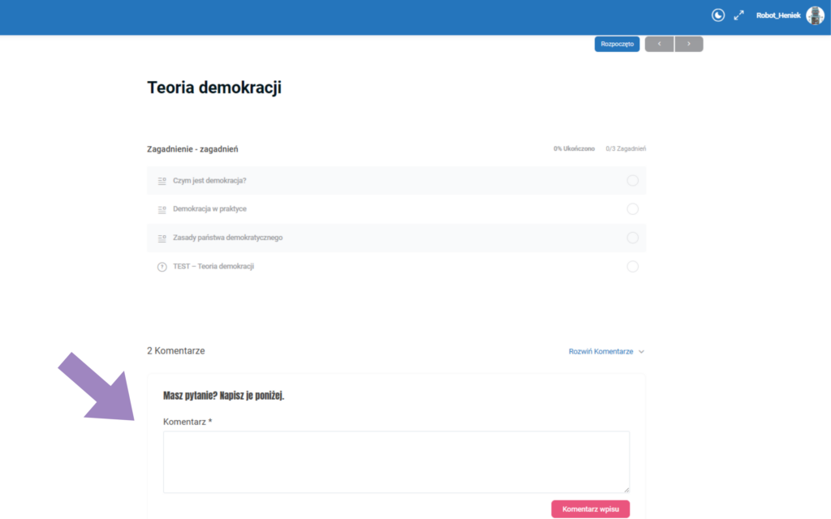The image size is (831, 519).
Task: Click completion circle for TEST – Teoria demokracji
Action: (632, 267)
